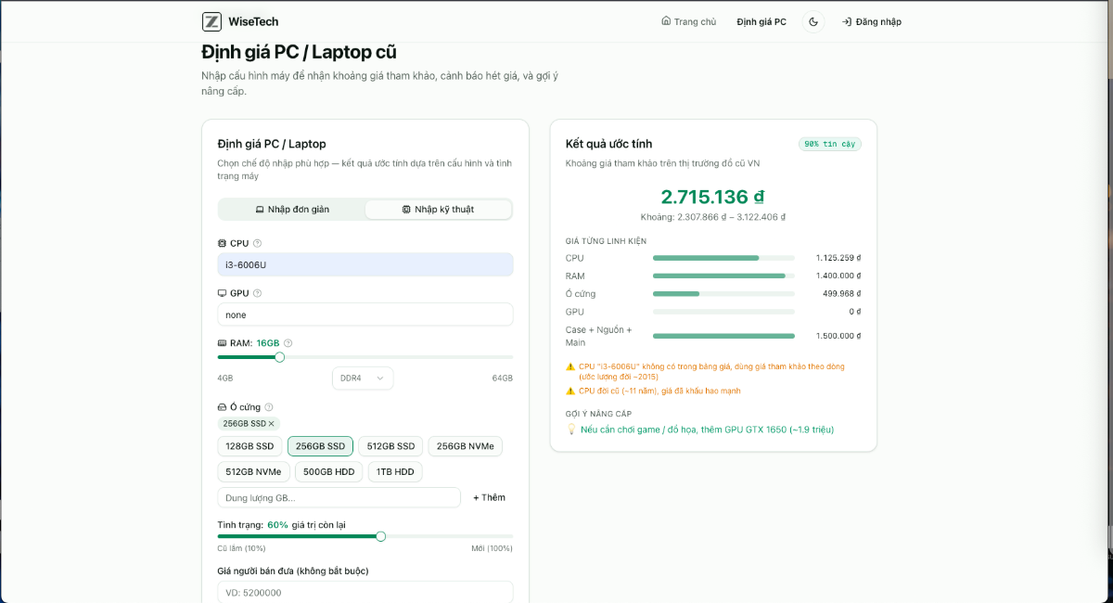
Task: Click the CPU chip icon beside label
Action: (222, 243)
